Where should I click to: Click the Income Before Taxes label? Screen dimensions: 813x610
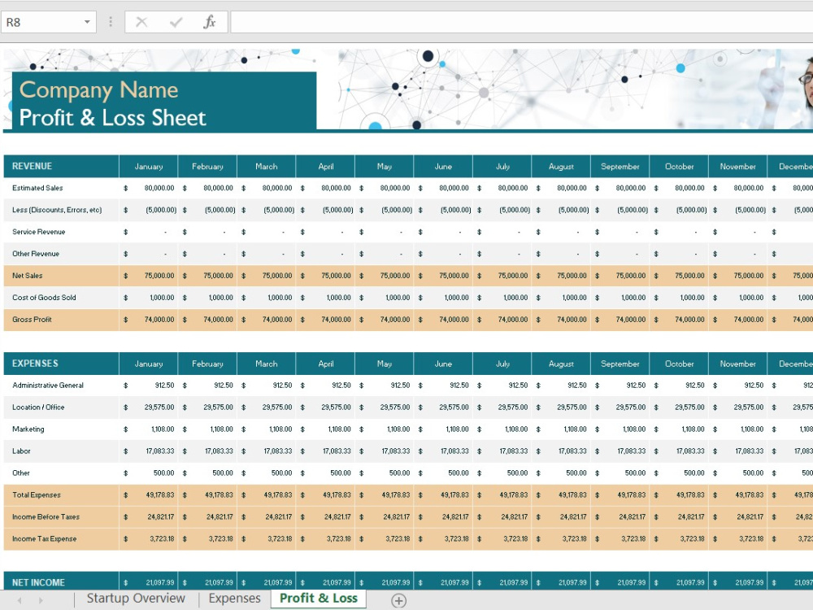[x=46, y=516]
